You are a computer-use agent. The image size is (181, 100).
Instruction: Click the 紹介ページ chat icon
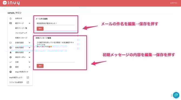point(11,23)
